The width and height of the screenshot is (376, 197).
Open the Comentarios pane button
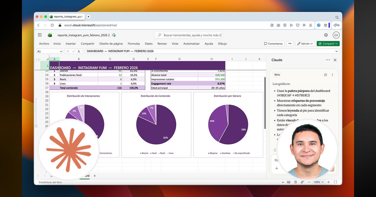pyautogui.click(x=273, y=44)
